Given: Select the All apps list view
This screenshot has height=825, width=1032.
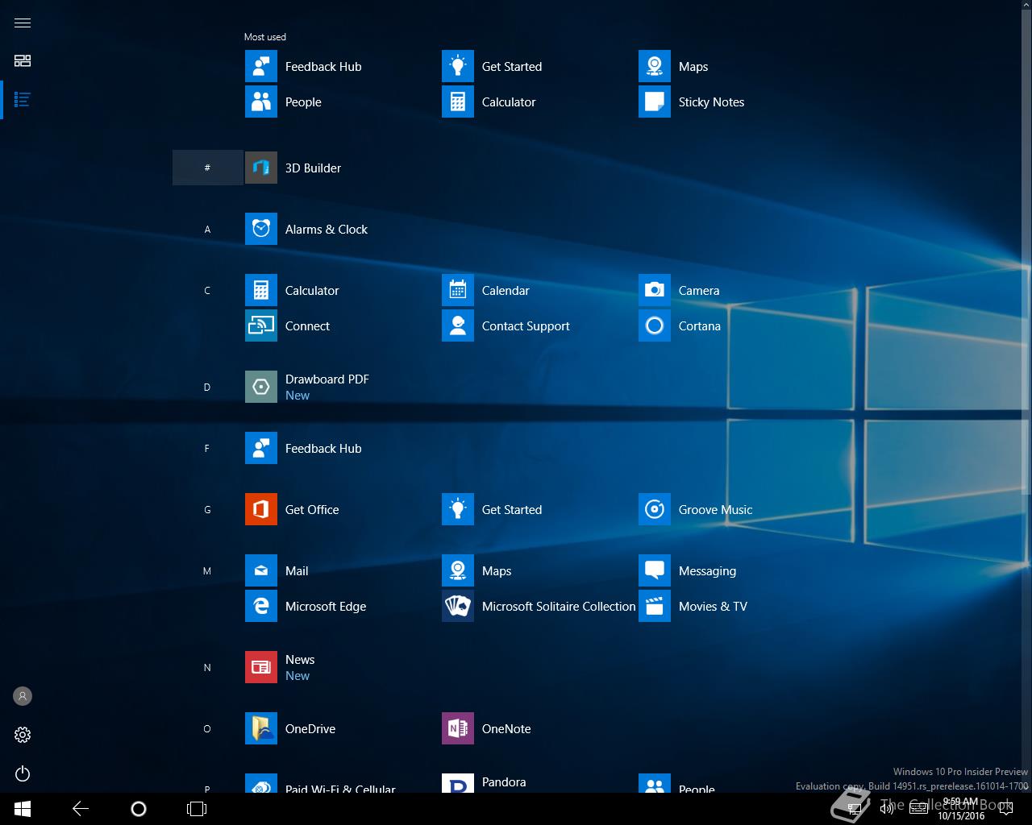Looking at the screenshot, I should point(23,100).
